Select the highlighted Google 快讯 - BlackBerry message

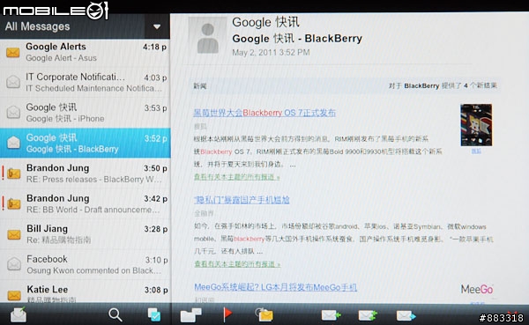click(x=85, y=143)
